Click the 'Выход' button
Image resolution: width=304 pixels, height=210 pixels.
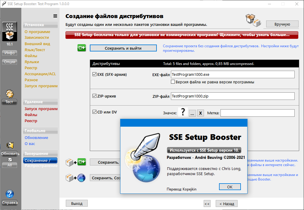(x=77, y=203)
